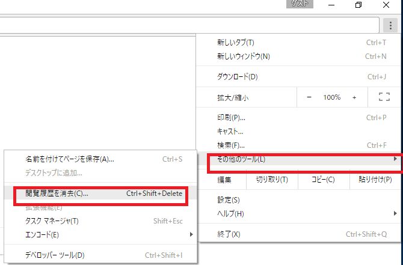
Task: Click the three-dot Chrome menu icon
Action: 389,25
